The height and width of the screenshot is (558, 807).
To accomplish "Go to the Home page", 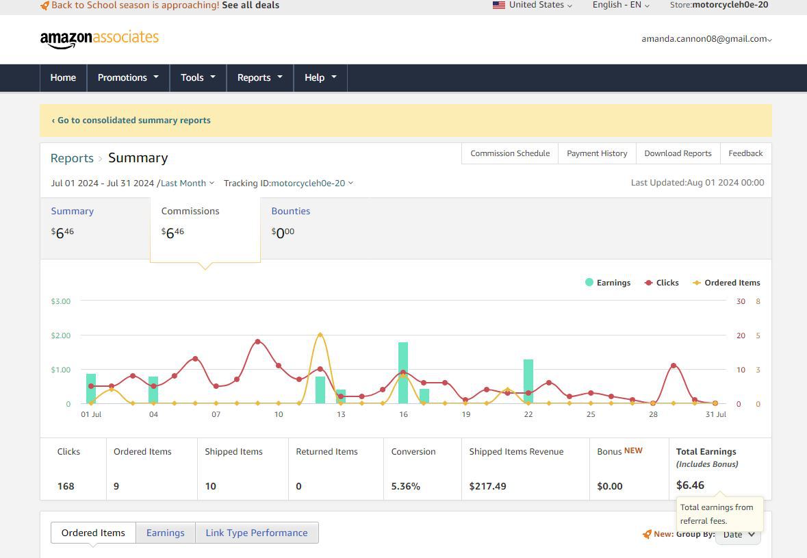I will 63,78.
